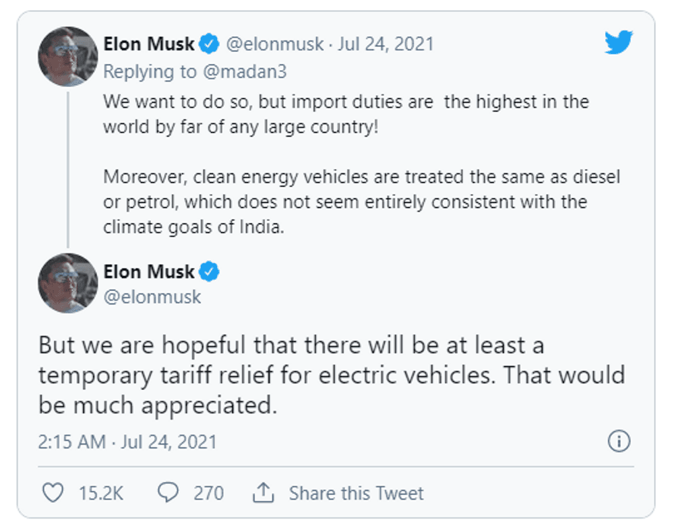The height and width of the screenshot is (528, 674).
Task: Open the parent tweet profile avatar
Action: (x=68, y=57)
